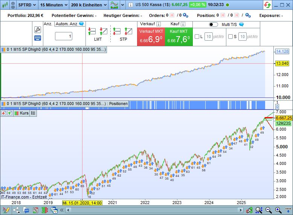Click the yellow 6.667,25 price label
Image resolution: width=293 pixels, height=215 pixels.
click(284, 118)
